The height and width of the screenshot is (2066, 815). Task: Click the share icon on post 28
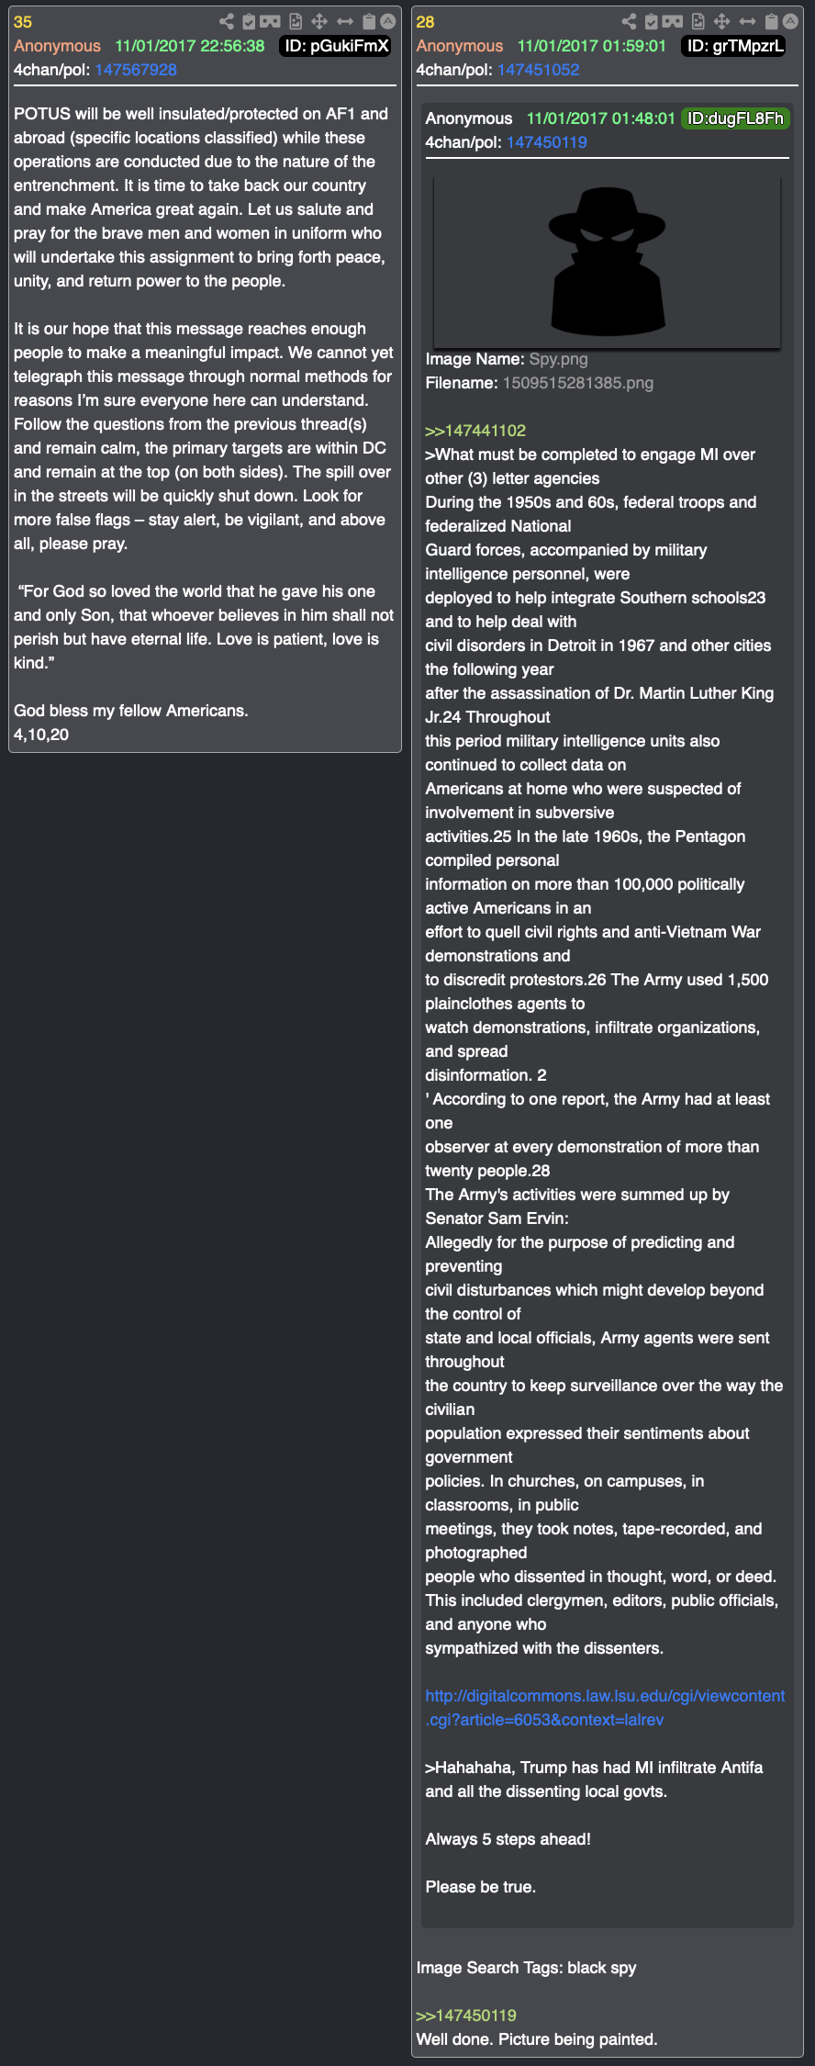click(x=629, y=21)
